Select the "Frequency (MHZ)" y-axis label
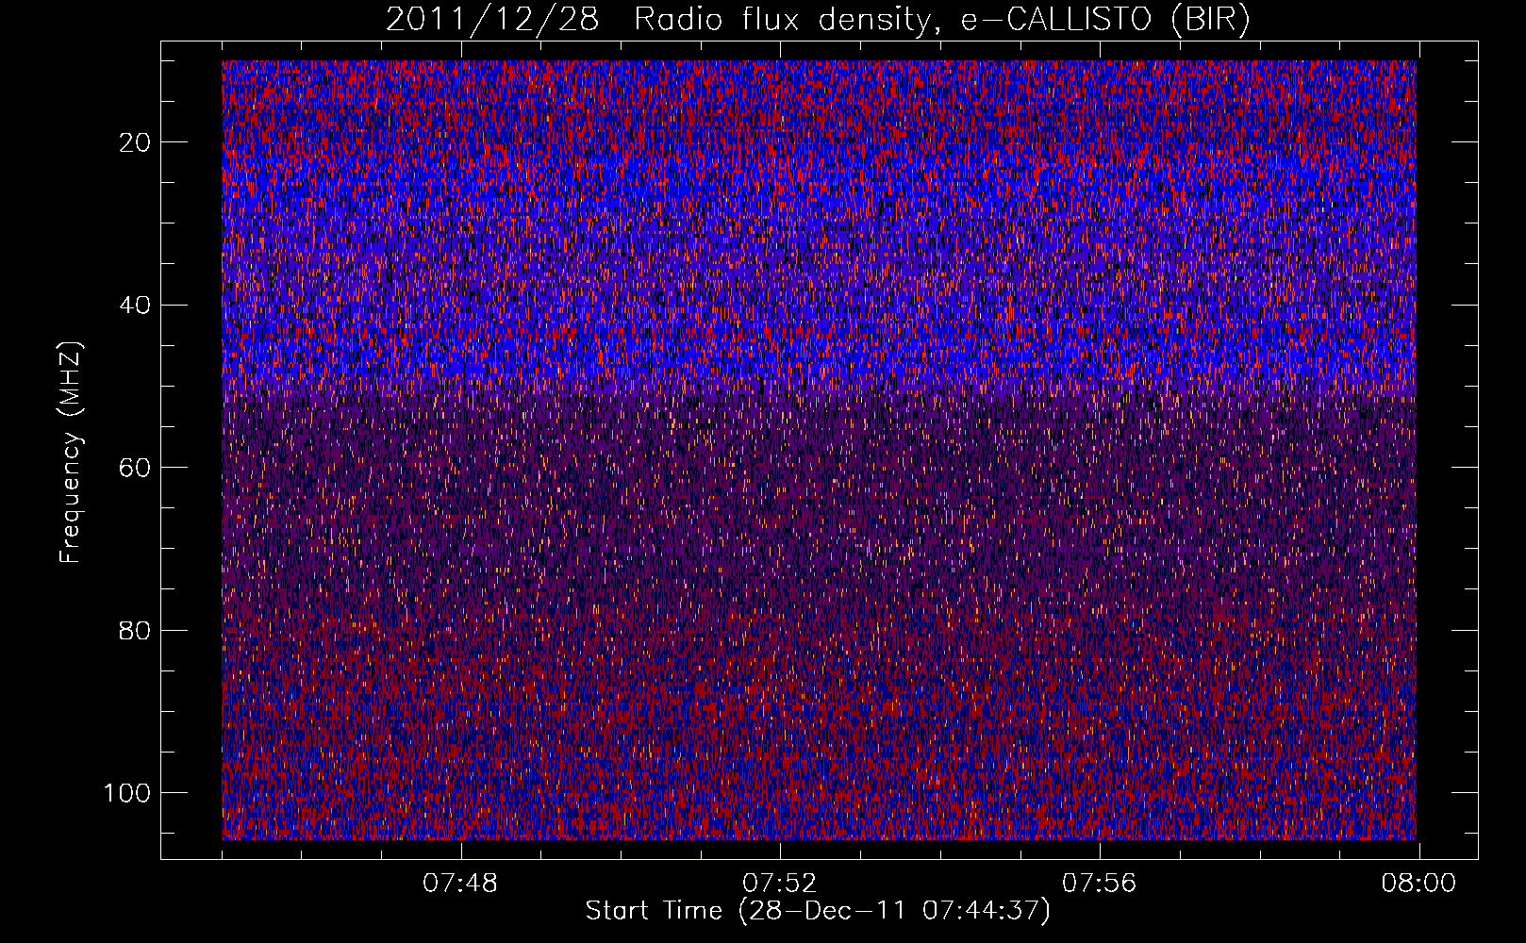 [71, 452]
